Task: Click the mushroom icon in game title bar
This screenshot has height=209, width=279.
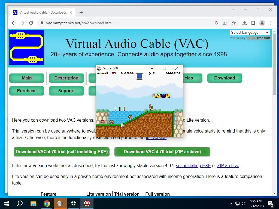Action: tap(99, 68)
